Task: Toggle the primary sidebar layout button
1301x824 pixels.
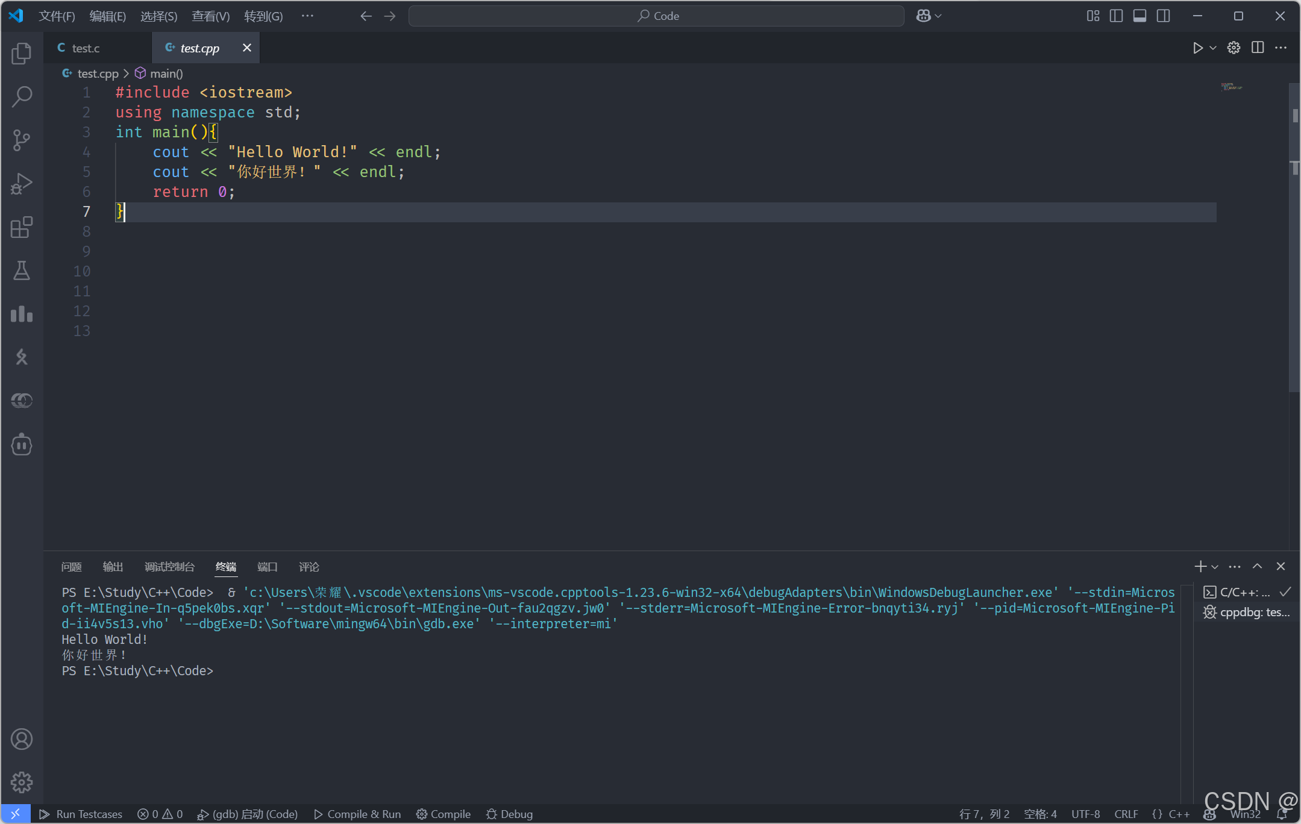Action: point(1116,16)
